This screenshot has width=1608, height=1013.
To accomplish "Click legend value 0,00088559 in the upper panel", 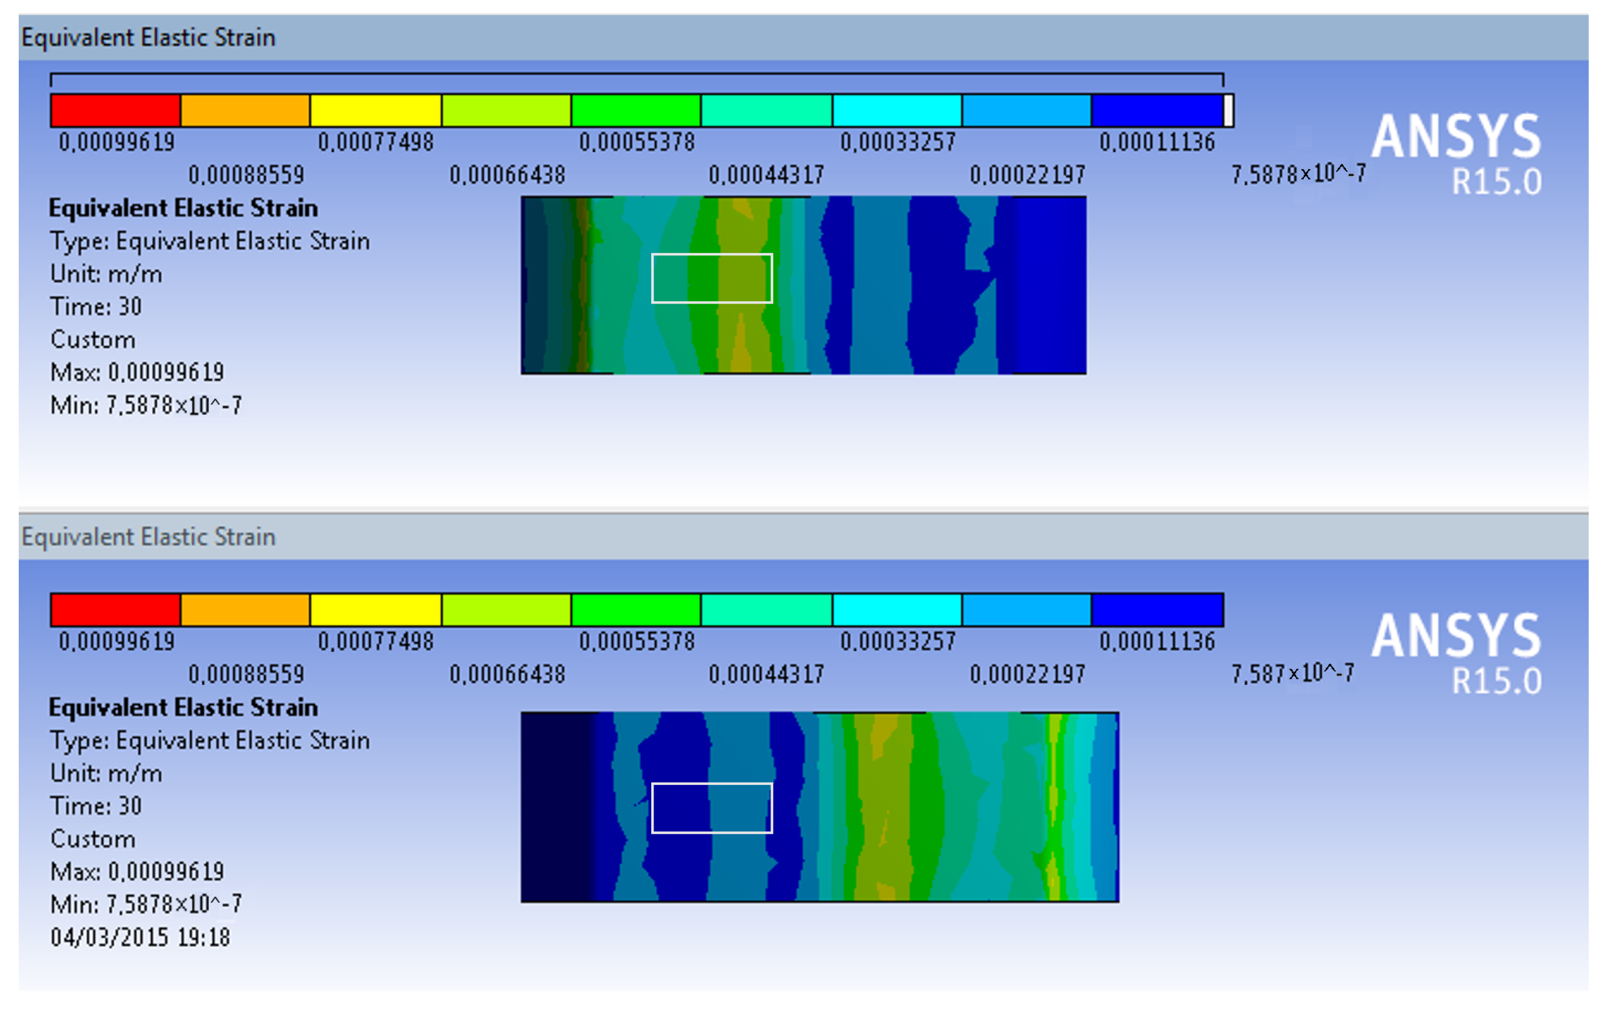I will point(246,175).
